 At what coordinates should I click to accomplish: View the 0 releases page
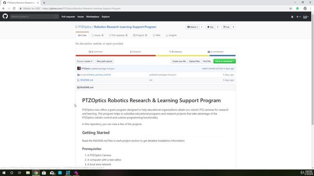tap(175, 52)
